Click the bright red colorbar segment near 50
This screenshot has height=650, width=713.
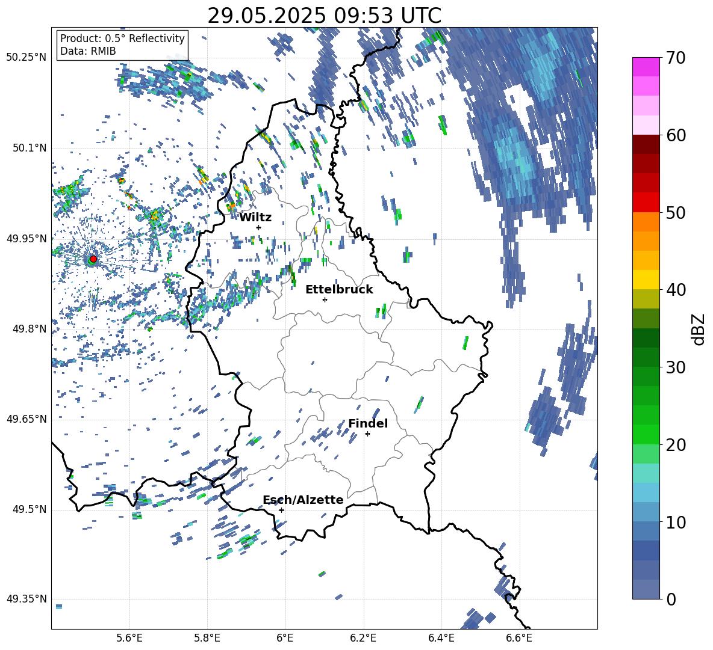646,203
